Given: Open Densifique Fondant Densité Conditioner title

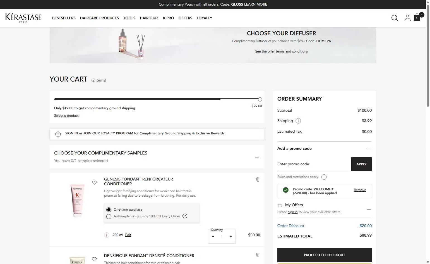Looking at the screenshot, I should tap(149, 256).
